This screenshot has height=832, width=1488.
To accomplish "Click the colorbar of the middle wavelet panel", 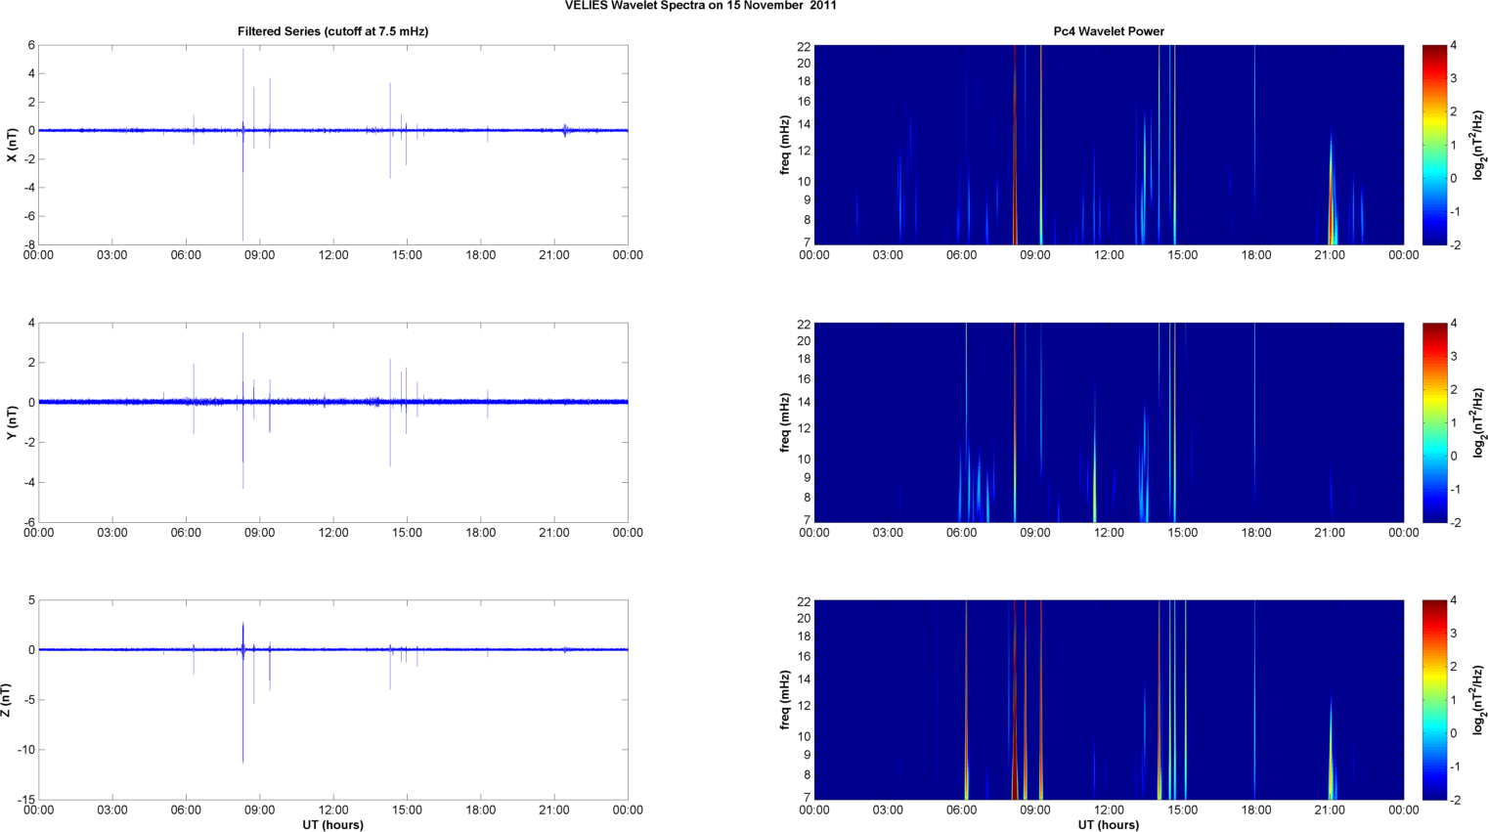I will 1433,422.
